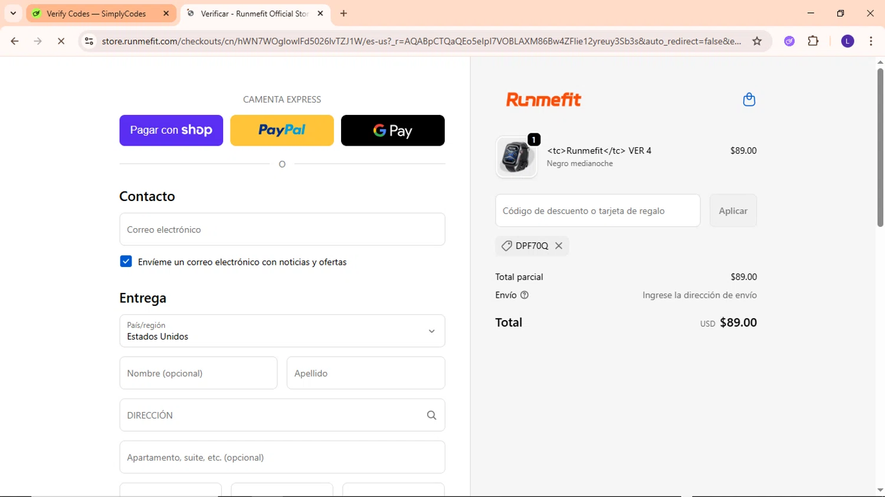Go forward to next page

(x=38, y=41)
